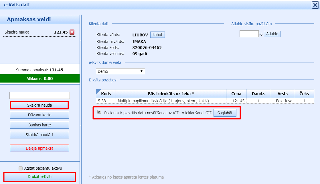Apply discount with Atlaide button

coord(272,34)
